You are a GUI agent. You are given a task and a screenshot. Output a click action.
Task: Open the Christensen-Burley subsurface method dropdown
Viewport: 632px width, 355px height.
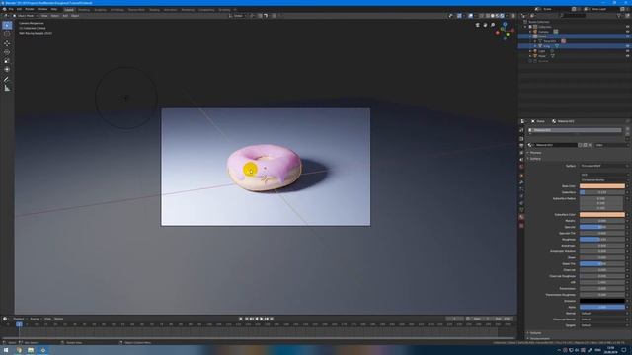click(x=604, y=179)
